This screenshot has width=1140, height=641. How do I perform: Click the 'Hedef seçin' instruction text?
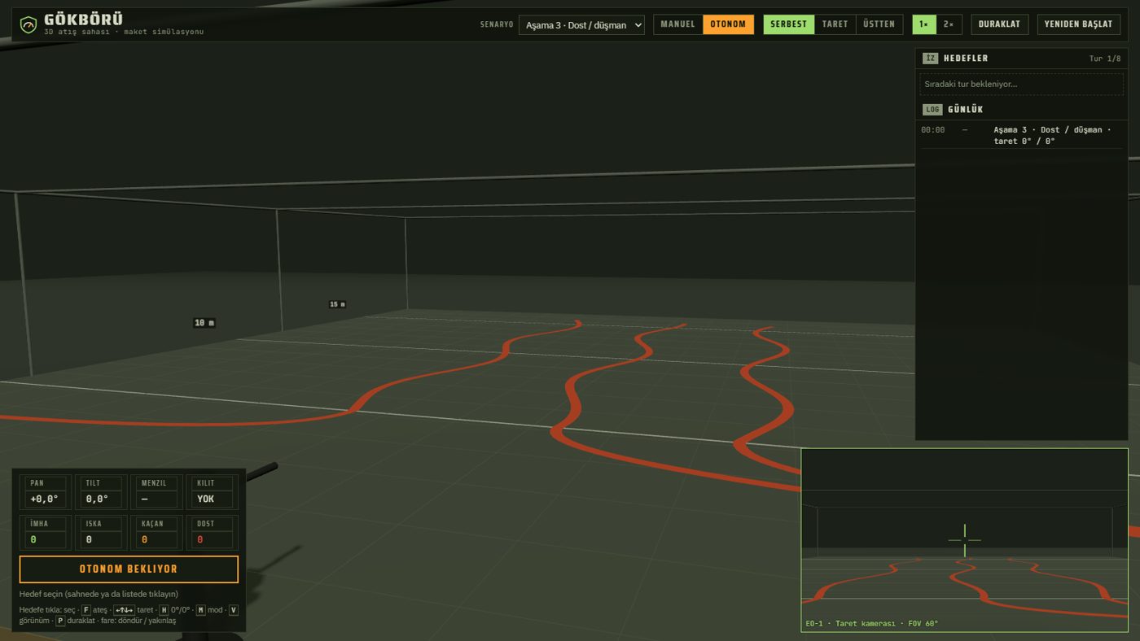(x=98, y=594)
